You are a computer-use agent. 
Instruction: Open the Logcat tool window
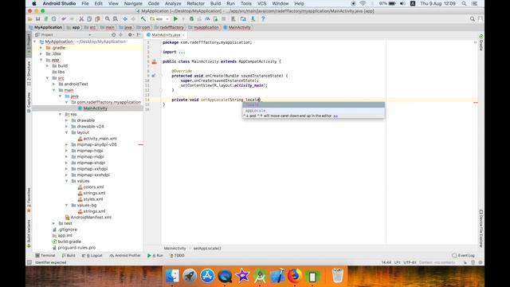[x=92, y=256]
